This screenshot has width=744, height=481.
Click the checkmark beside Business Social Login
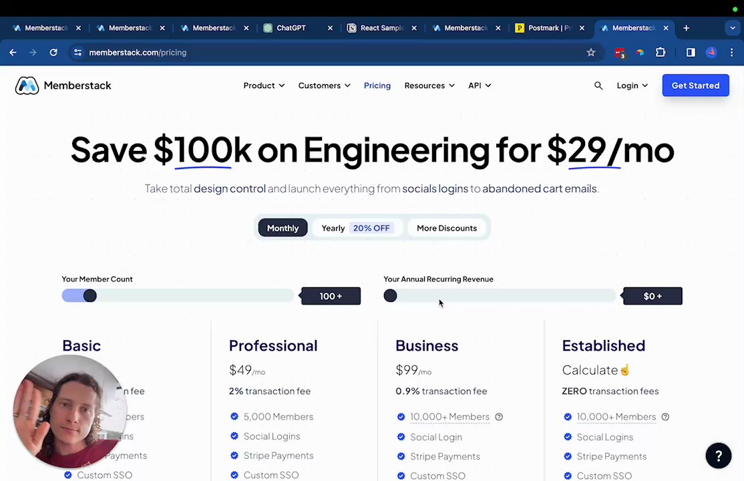tap(401, 437)
